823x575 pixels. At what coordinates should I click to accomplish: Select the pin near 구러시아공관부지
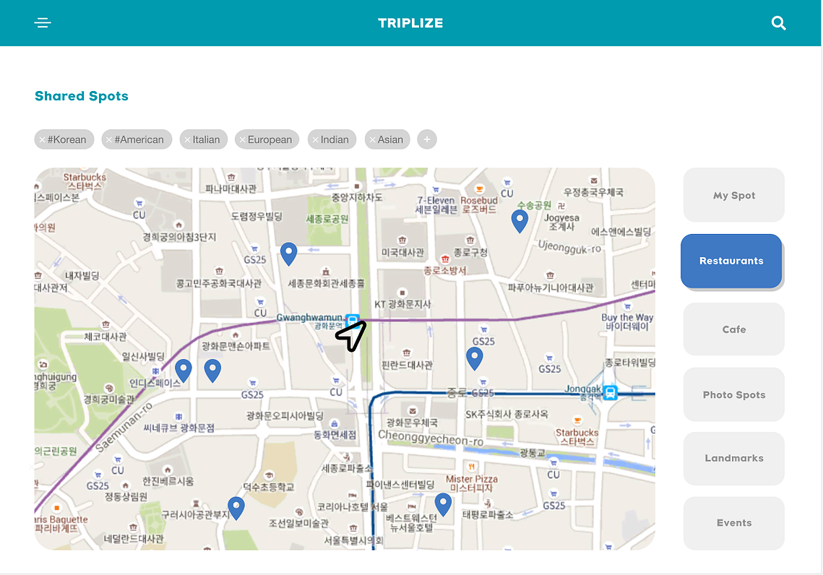click(x=236, y=508)
